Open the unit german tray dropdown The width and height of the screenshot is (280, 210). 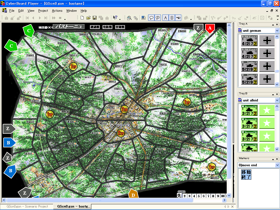tap(277, 31)
